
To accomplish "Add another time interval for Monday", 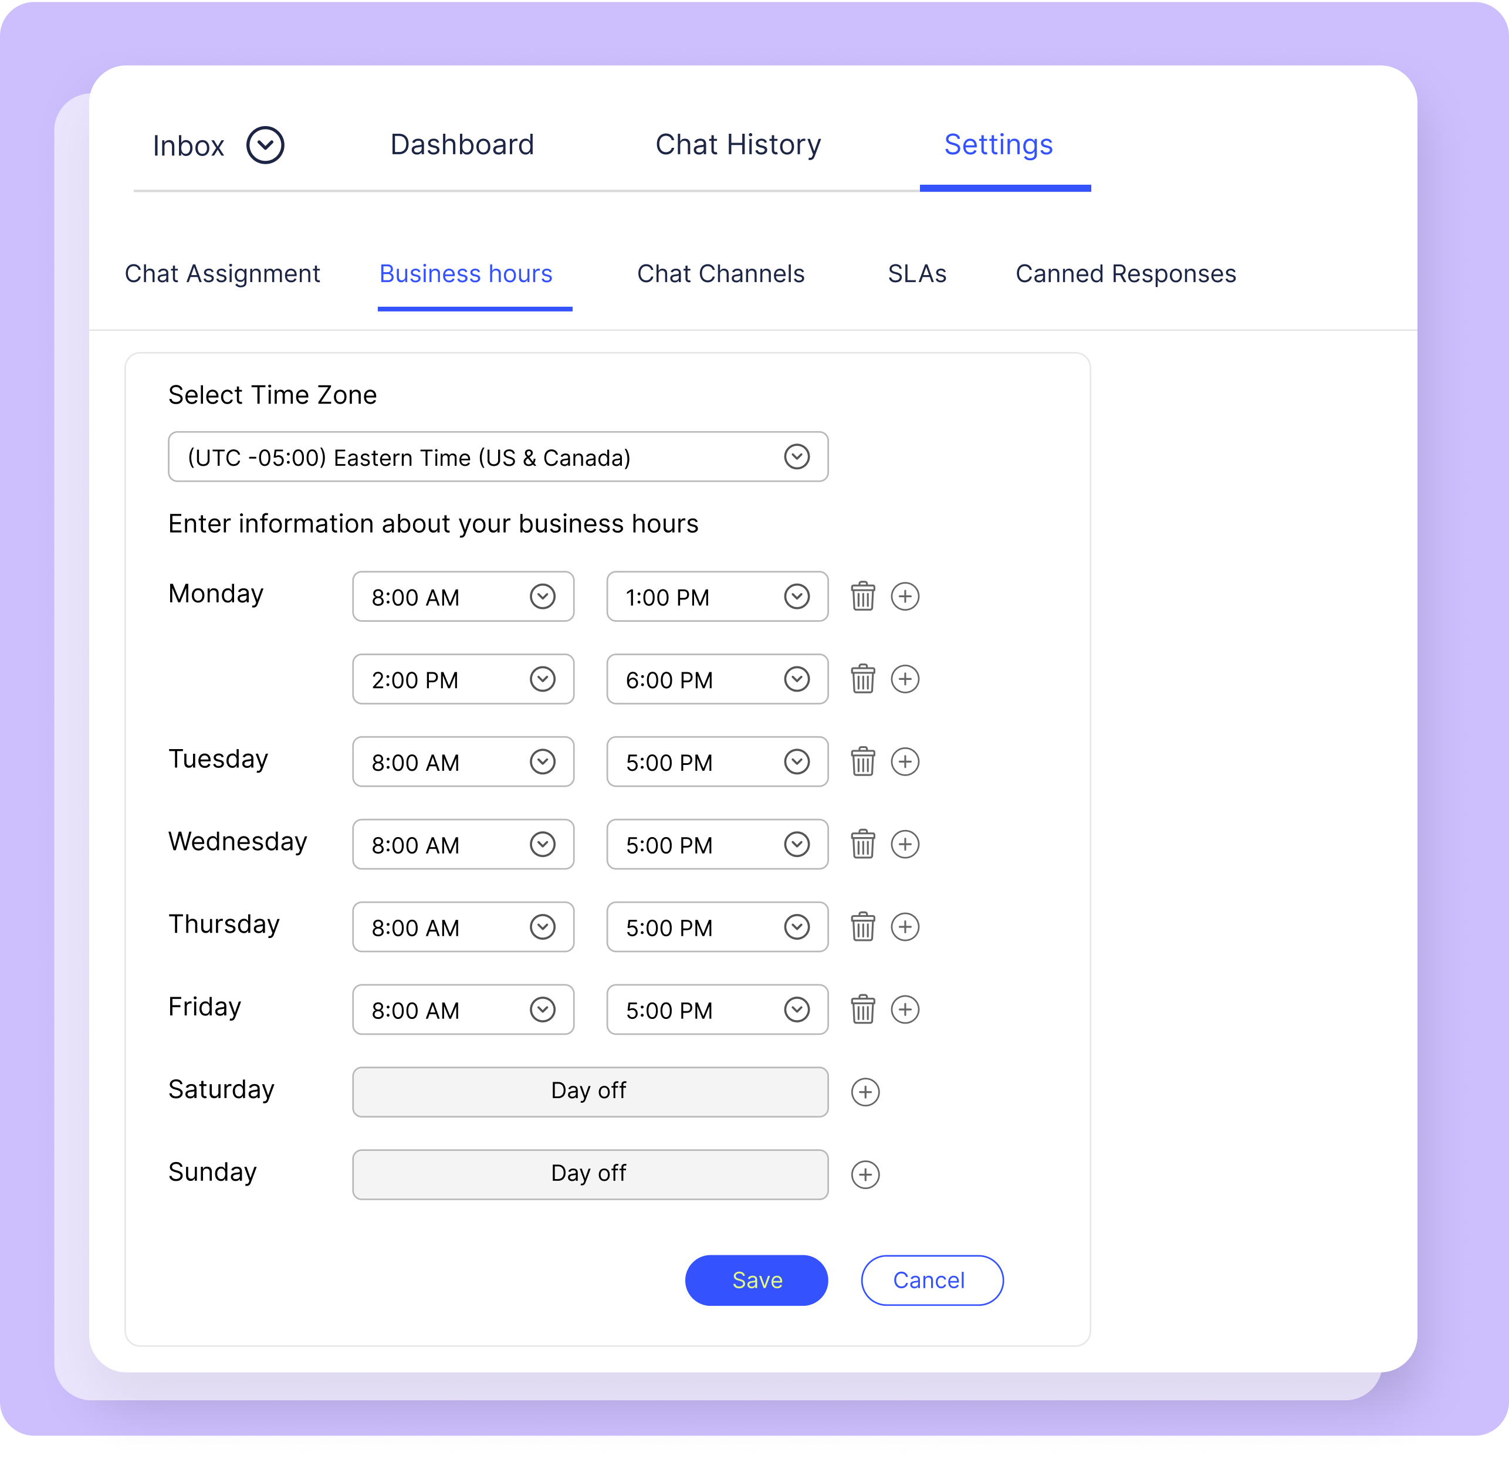I will pyautogui.click(x=906, y=597).
